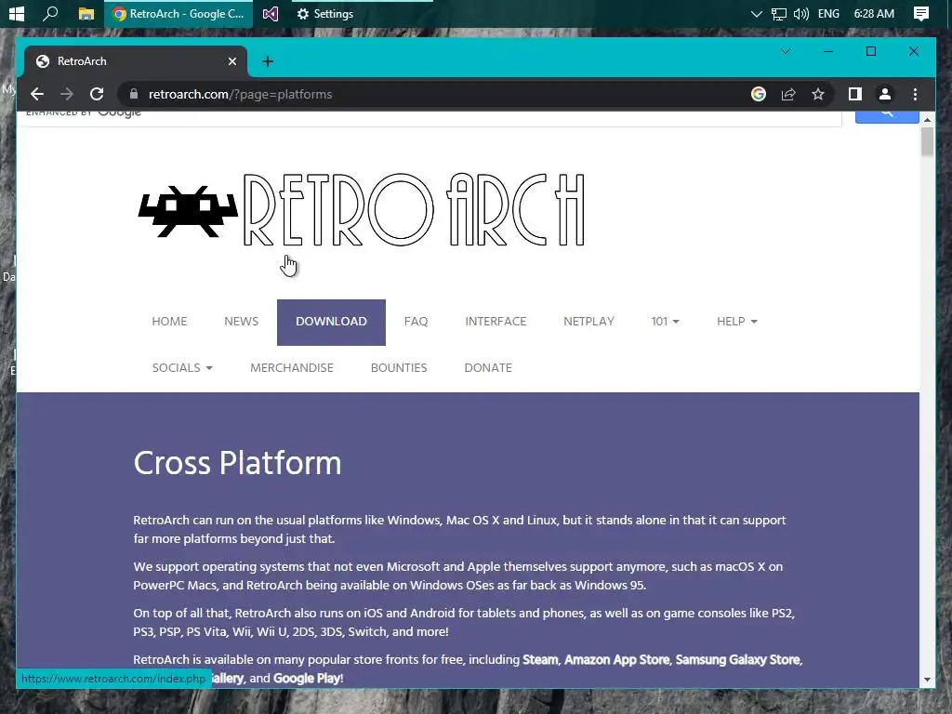Open the Chrome profile menu

[885, 94]
